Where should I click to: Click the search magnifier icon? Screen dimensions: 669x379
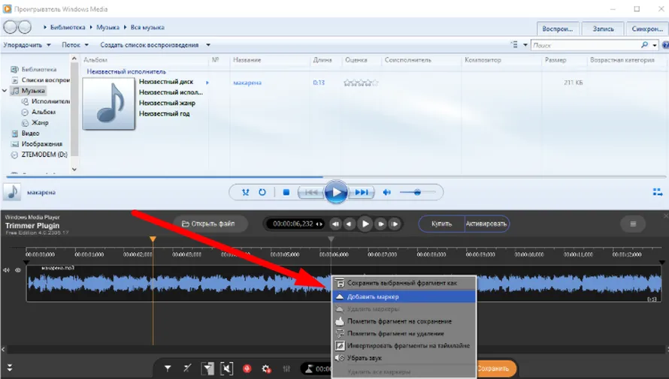644,45
